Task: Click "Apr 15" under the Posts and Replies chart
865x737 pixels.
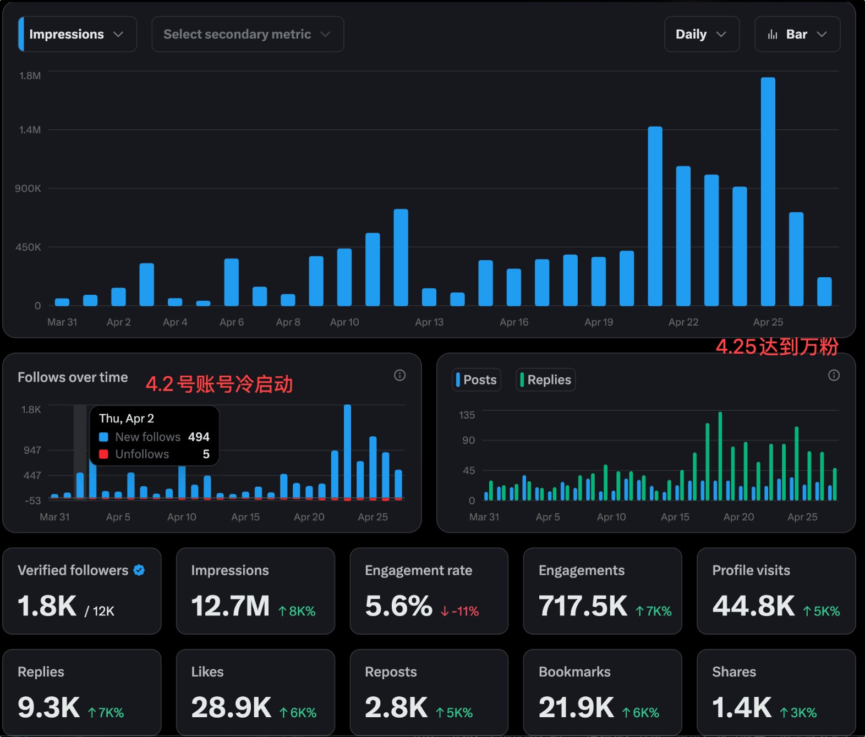Action: [675, 517]
